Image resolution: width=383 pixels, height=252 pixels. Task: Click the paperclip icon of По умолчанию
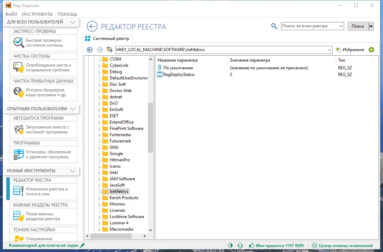pyautogui.click(x=159, y=68)
